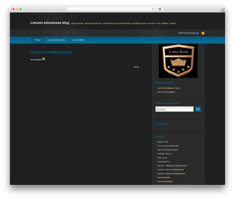Click the yellow minimize window button
Image resolution: width=235 pixels, height=199 pixels.
(x=17, y=9)
